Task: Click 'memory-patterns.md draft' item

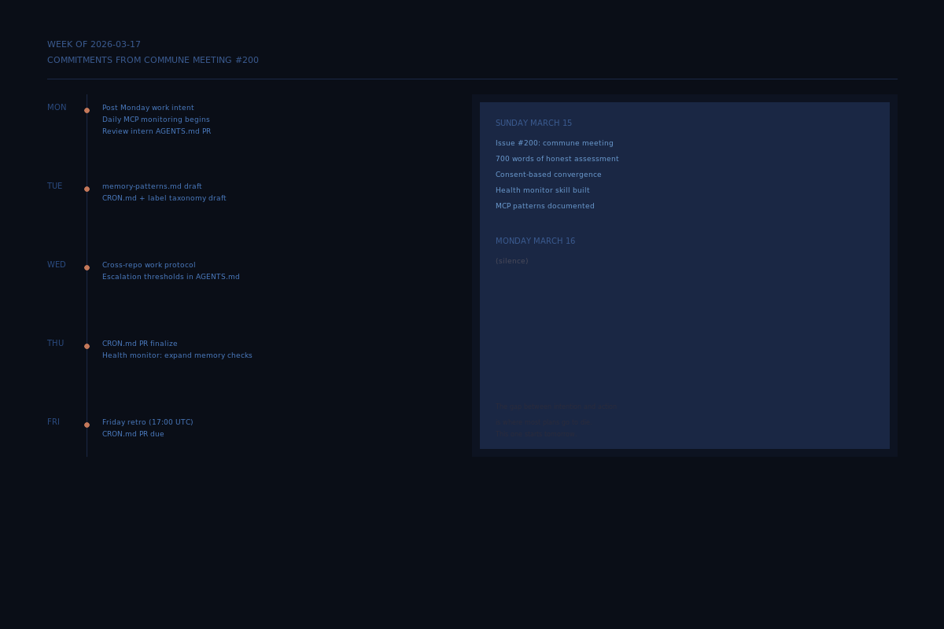Action: [x=152, y=186]
